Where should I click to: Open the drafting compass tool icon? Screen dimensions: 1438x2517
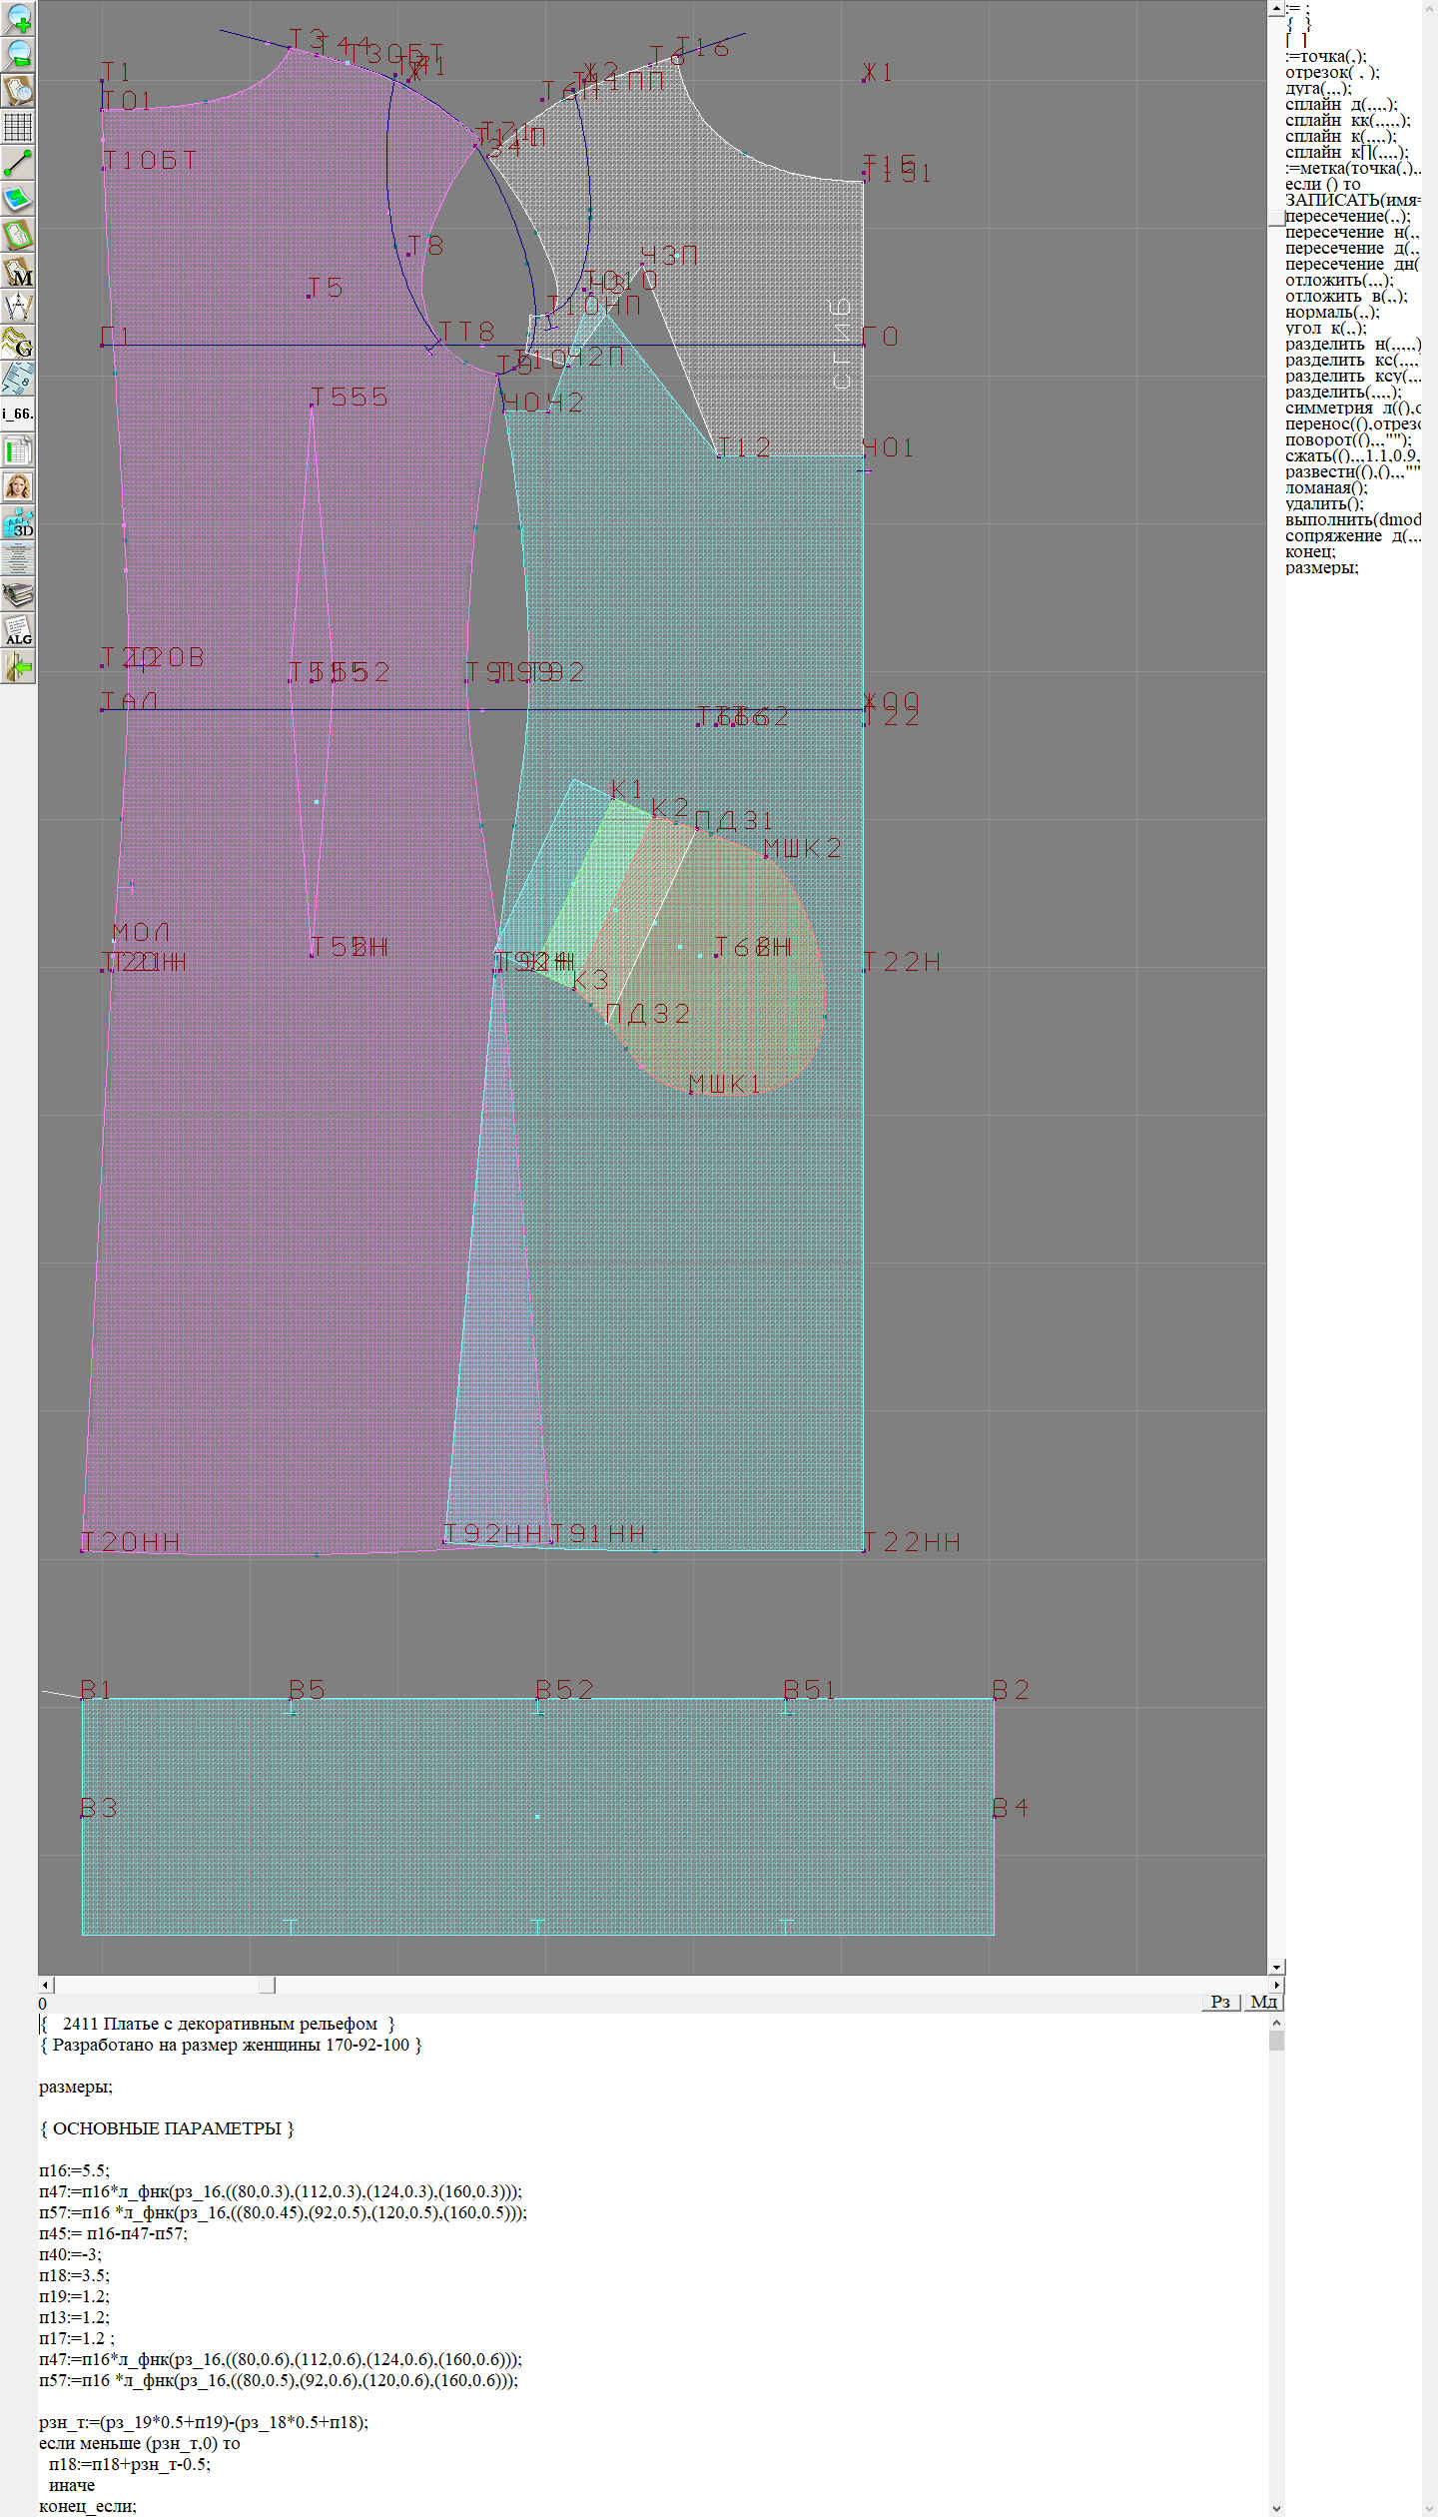pyautogui.click(x=18, y=307)
